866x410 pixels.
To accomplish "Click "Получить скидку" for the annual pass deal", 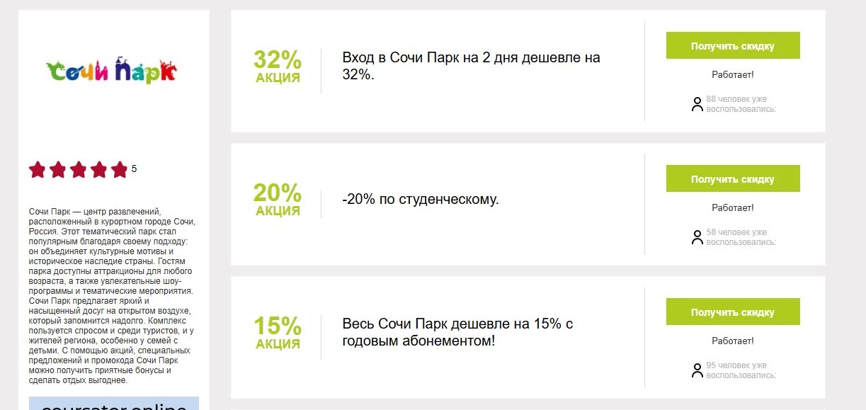I will [732, 311].
